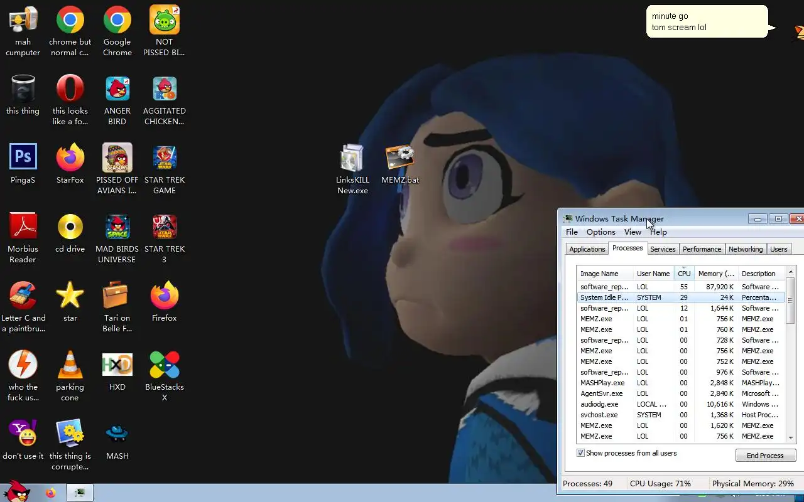Sort processes by Description column

pos(762,274)
